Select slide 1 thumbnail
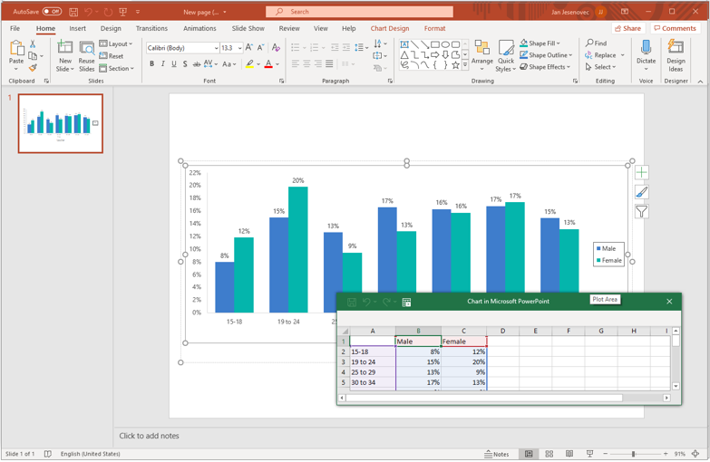 coord(61,123)
